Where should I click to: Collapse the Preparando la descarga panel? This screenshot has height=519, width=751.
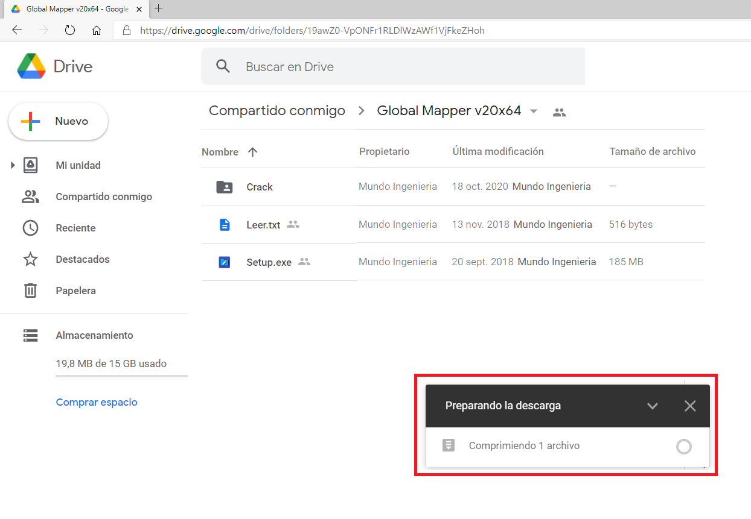click(652, 406)
